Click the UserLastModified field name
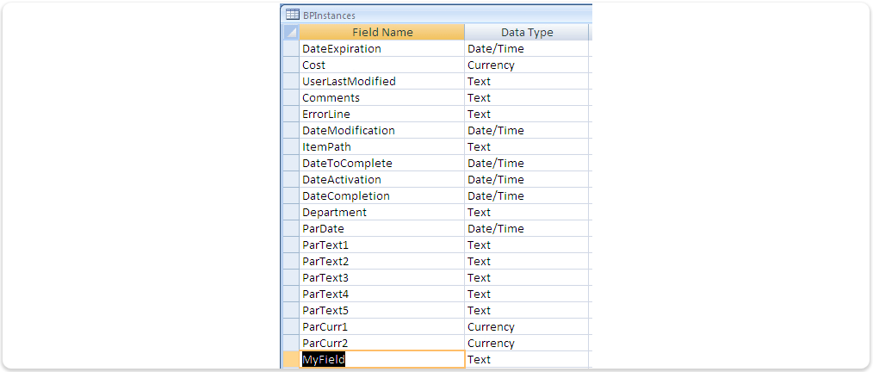 click(349, 81)
